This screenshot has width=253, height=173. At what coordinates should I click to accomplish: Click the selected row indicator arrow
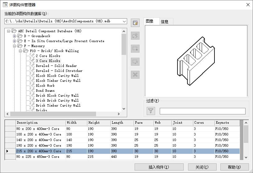click(7, 151)
